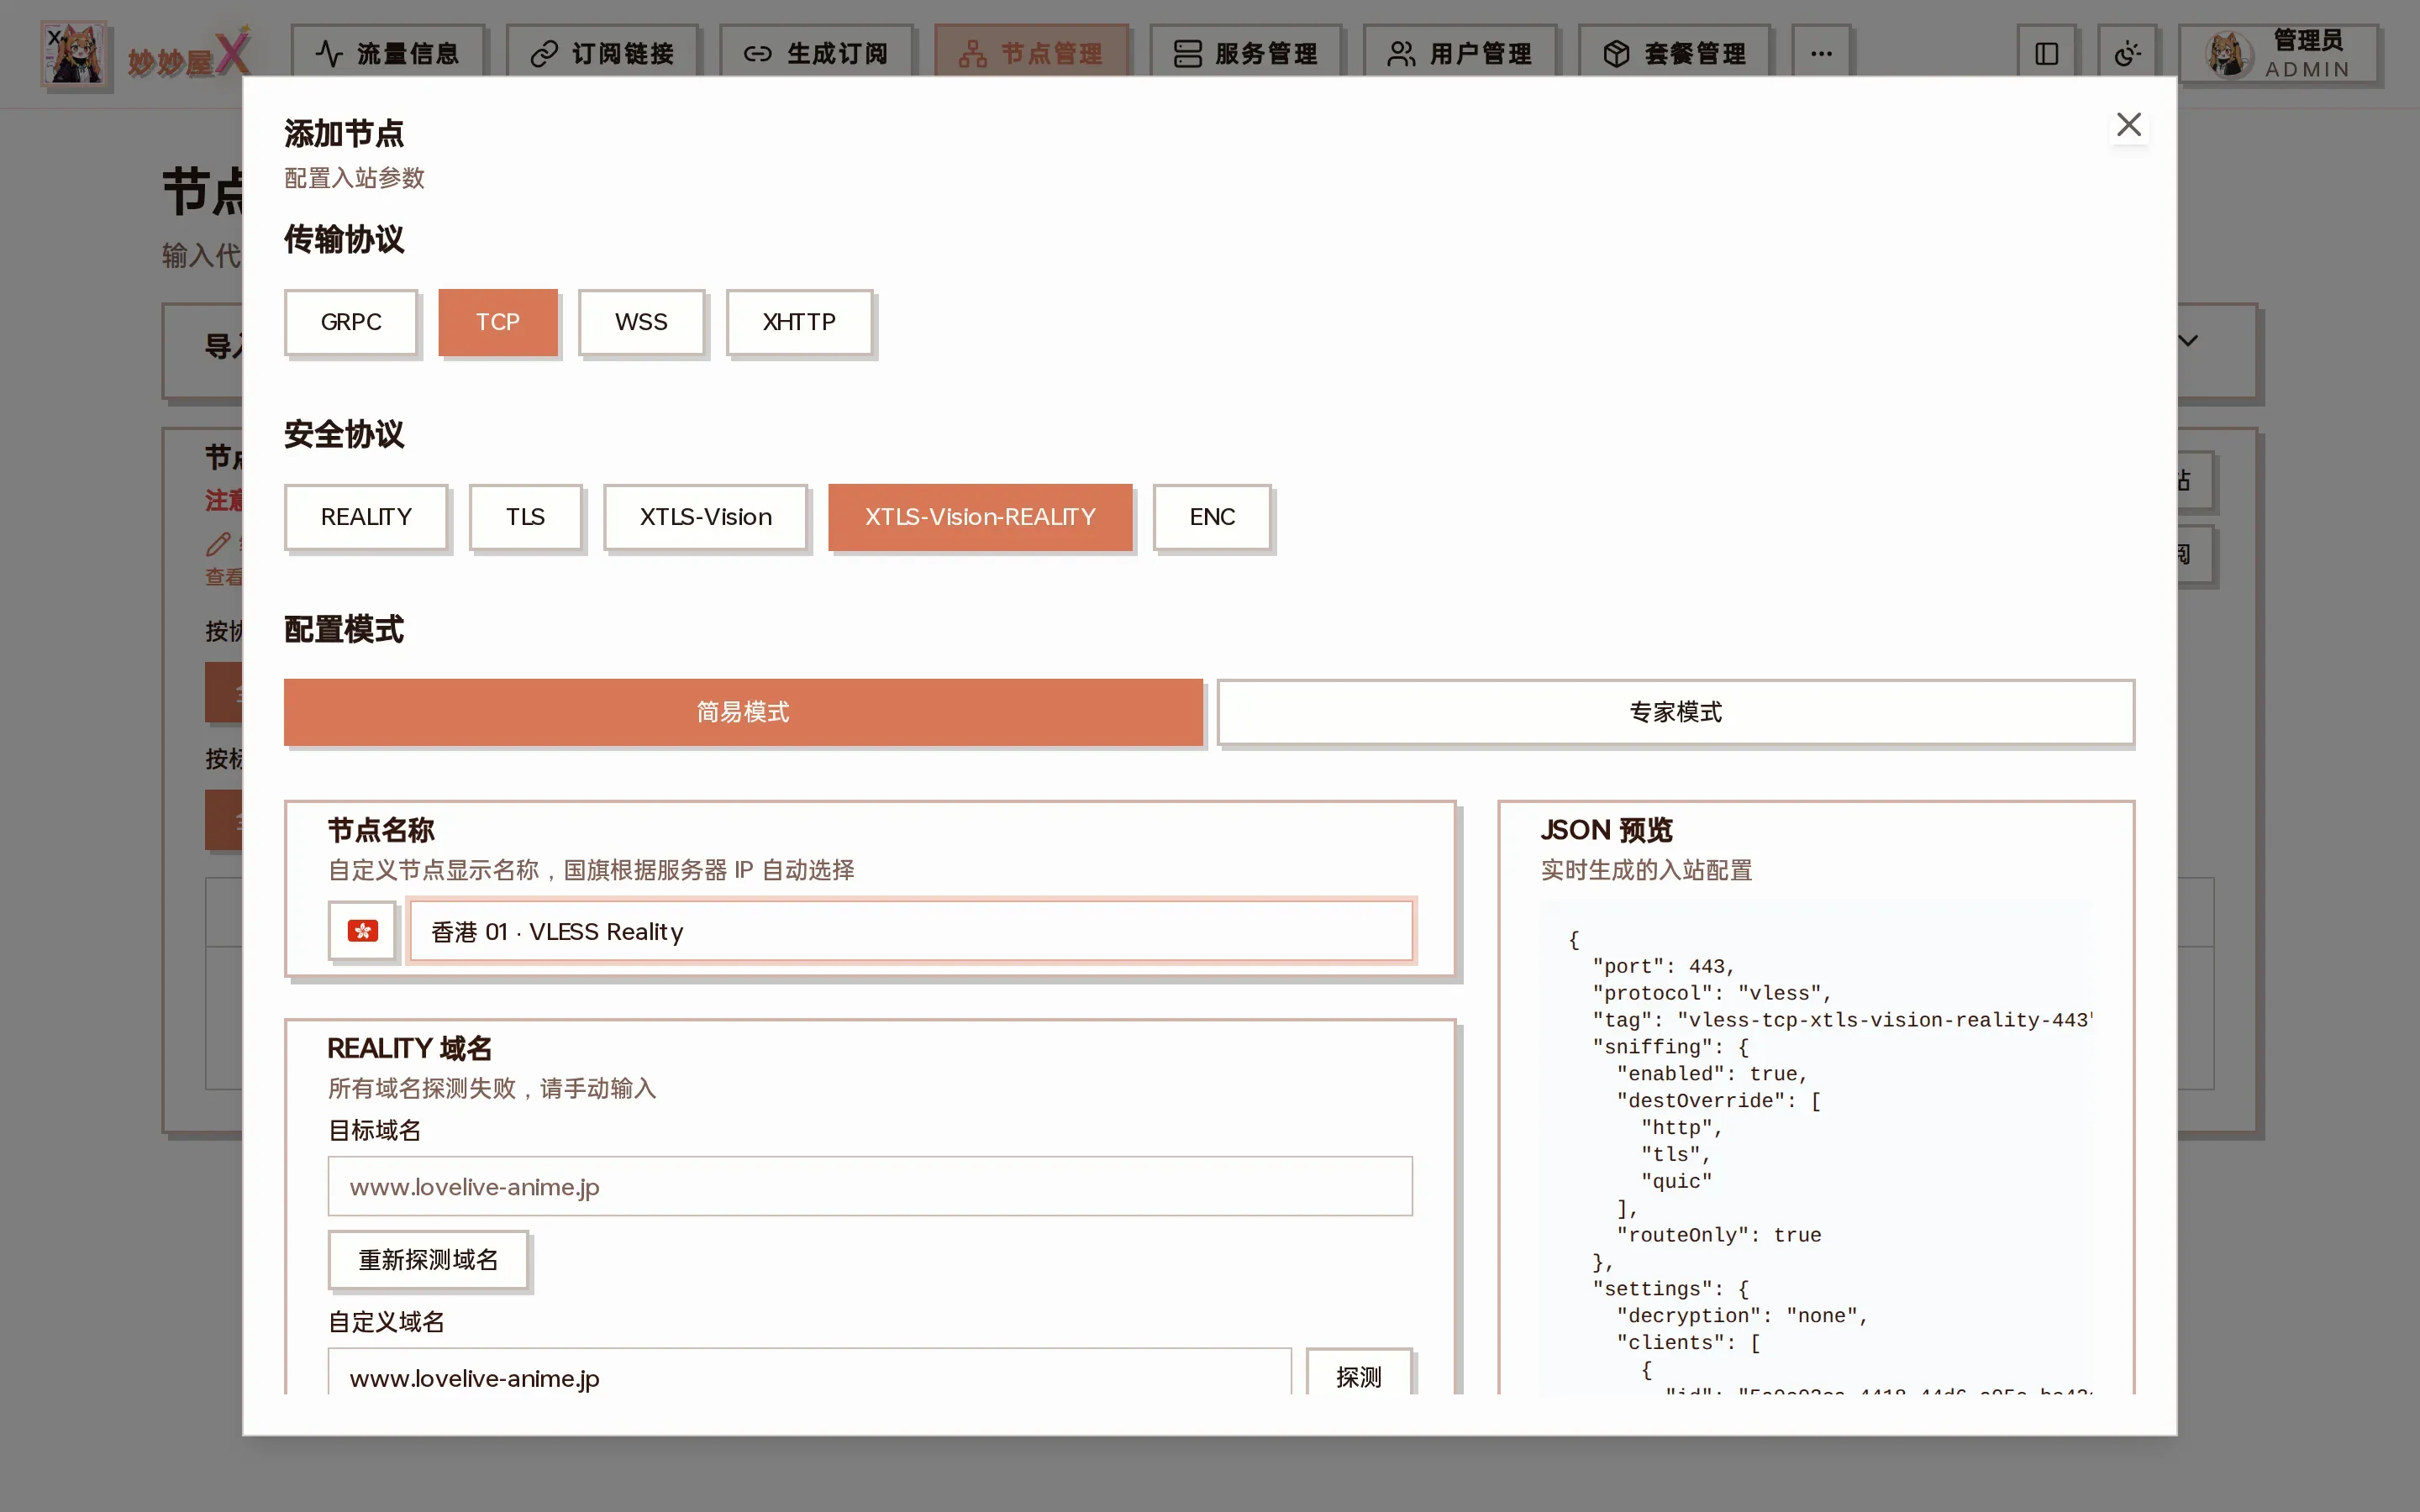Select ENC security protocol

pyautogui.click(x=1212, y=517)
